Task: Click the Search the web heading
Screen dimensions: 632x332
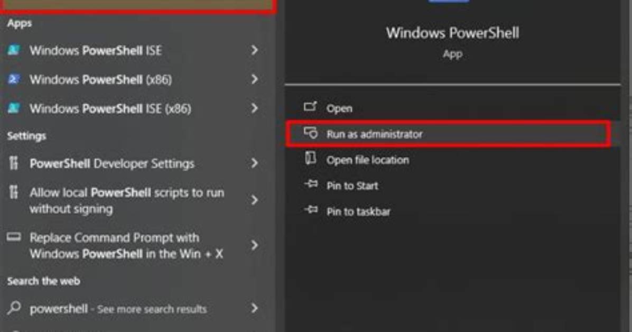Action: pyautogui.click(x=43, y=281)
